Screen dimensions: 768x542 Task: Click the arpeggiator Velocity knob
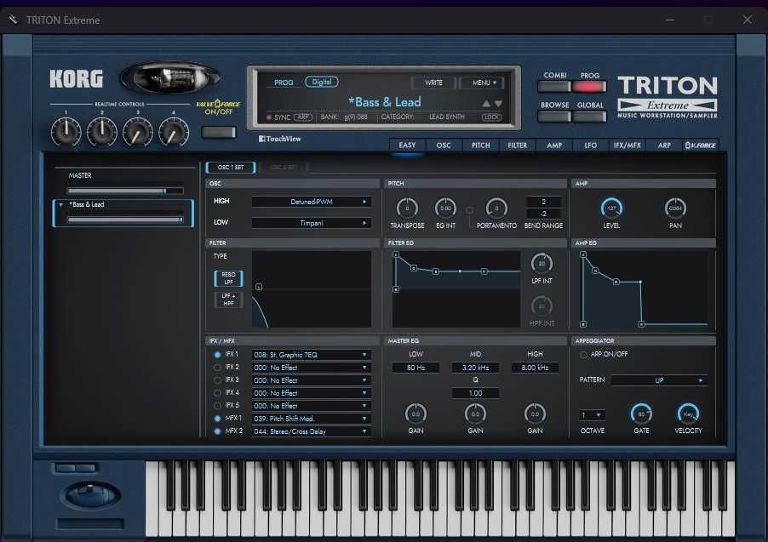click(688, 414)
